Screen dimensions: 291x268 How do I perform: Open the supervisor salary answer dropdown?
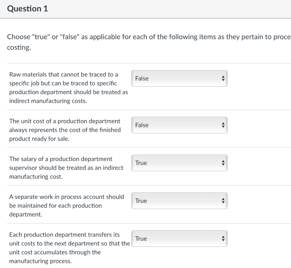(x=179, y=163)
